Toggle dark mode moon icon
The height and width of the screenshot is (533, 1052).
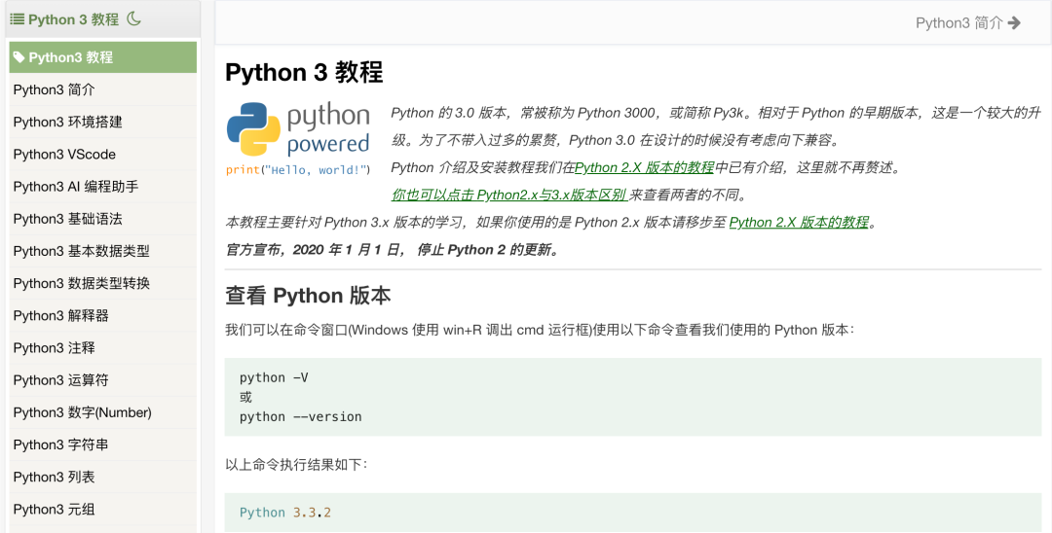point(134,18)
